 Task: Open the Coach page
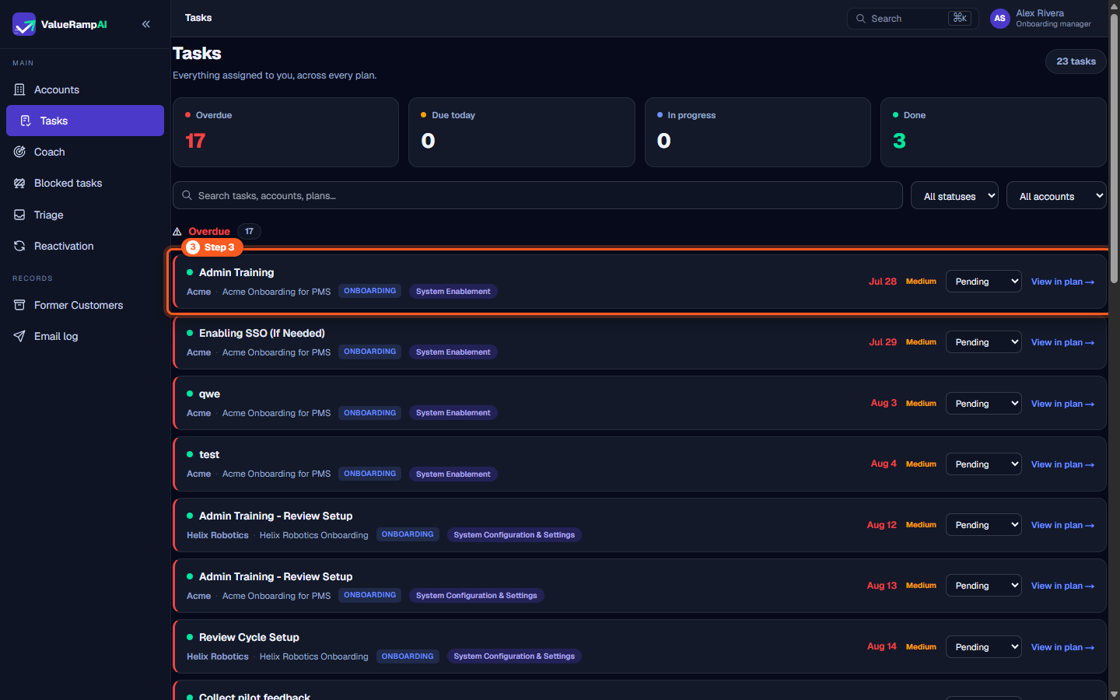coord(85,152)
